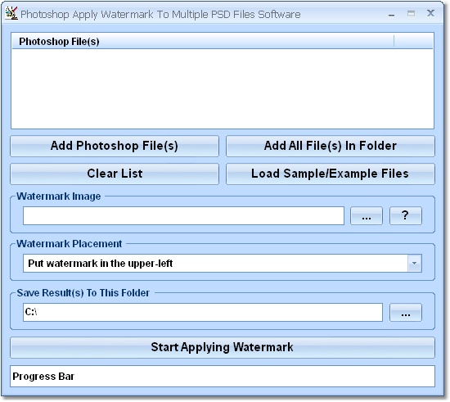Browse for save folder with ellipsis button

[405, 312]
